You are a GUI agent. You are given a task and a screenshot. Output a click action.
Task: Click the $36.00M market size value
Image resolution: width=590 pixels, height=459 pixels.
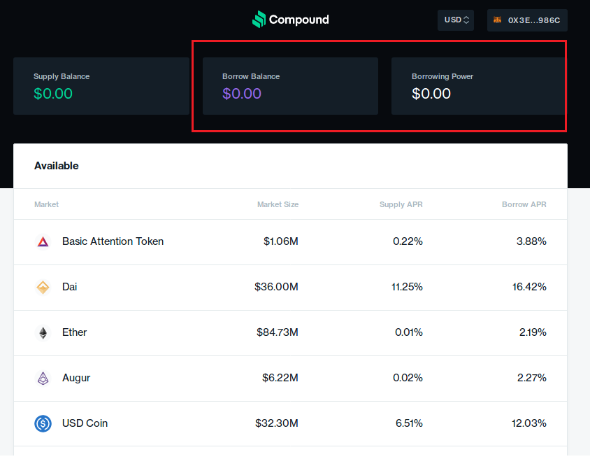pos(276,287)
